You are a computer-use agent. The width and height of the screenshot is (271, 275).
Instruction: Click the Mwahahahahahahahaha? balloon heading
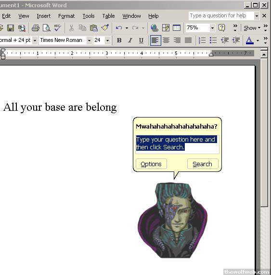pos(177,126)
